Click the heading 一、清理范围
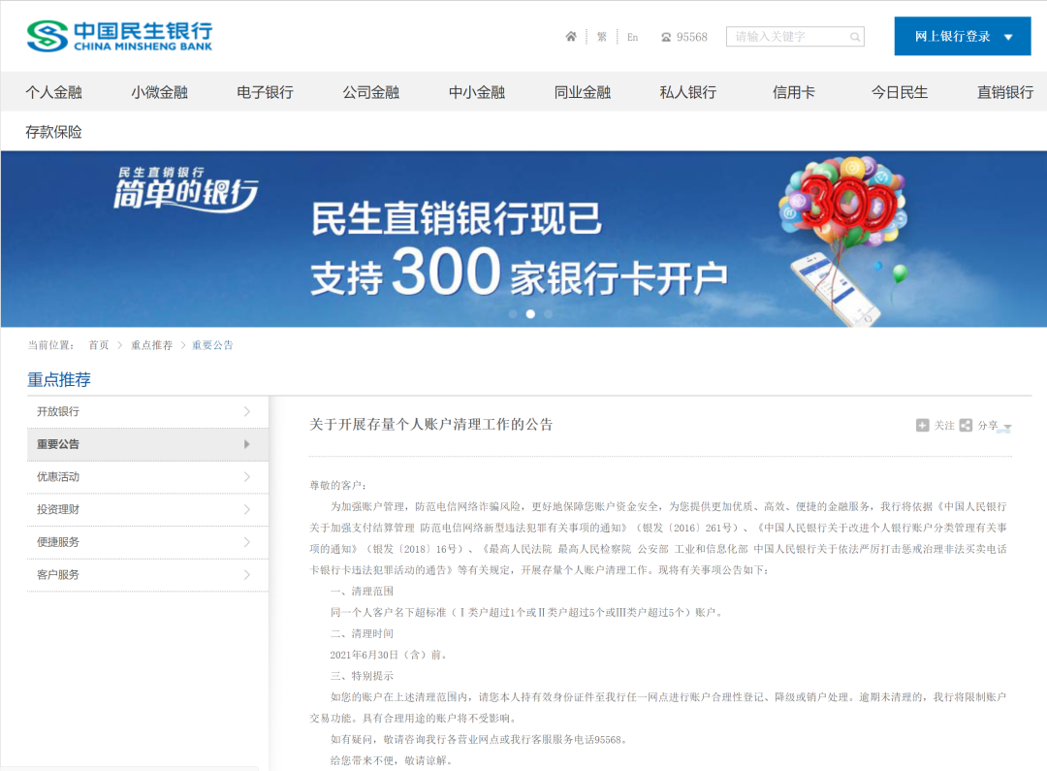Screen dimensions: 1047x771 point(362,592)
